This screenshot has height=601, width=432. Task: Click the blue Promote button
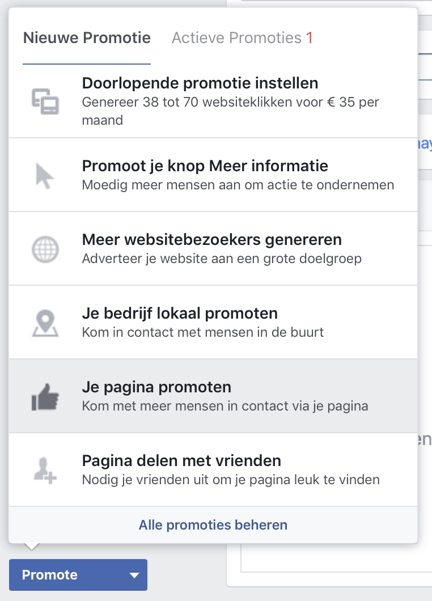tap(78, 575)
